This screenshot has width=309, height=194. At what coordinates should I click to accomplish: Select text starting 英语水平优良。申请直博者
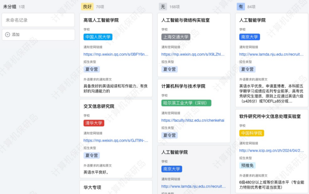(271, 94)
